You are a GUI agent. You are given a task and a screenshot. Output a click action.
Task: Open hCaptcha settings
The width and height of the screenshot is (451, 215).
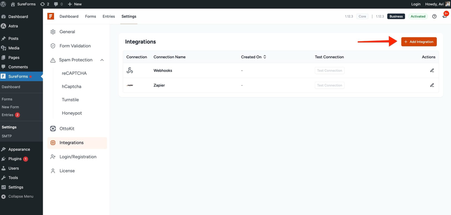[72, 86]
